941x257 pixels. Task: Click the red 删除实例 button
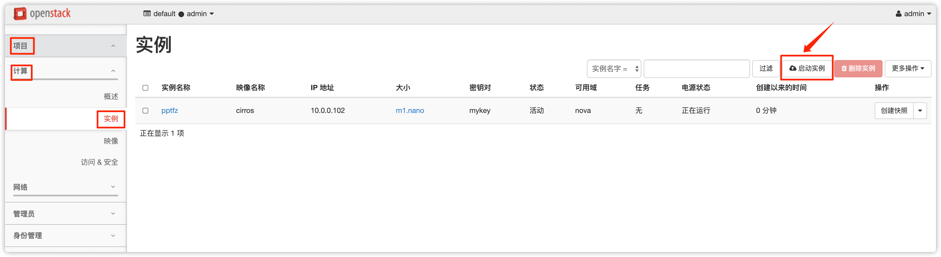click(x=858, y=69)
